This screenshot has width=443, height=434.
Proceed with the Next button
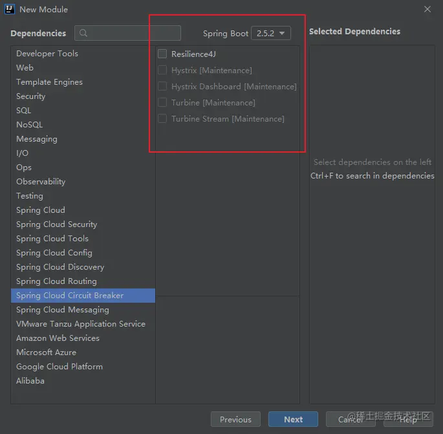(293, 419)
